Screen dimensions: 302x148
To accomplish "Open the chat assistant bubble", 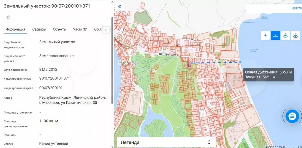I will pyautogui.click(x=292, y=116).
